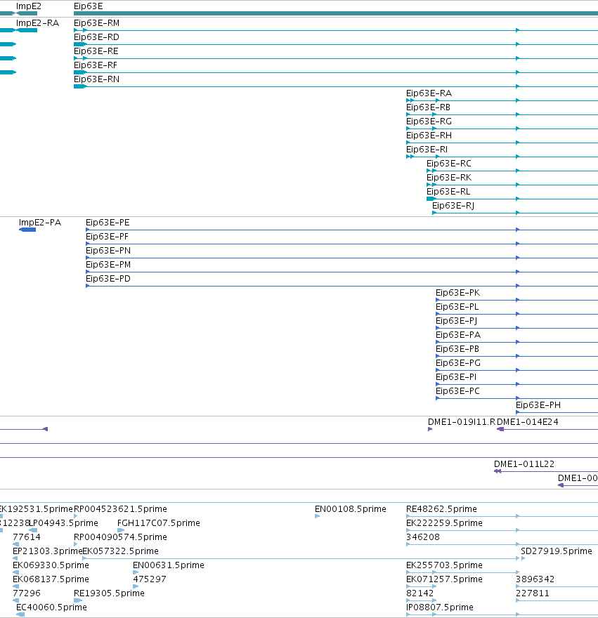Select protein label Eip63E-PG
The width and height of the screenshot is (598, 618).
[x=458, y=363]
